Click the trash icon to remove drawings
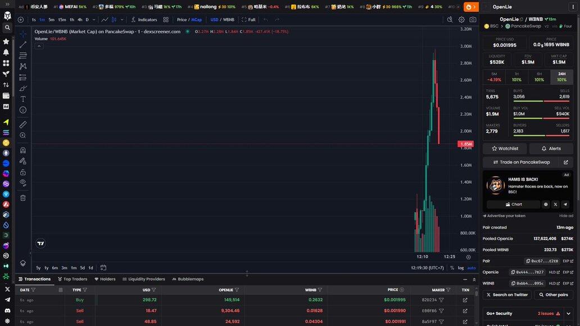The image size is (580, 326). click(23, 198)
